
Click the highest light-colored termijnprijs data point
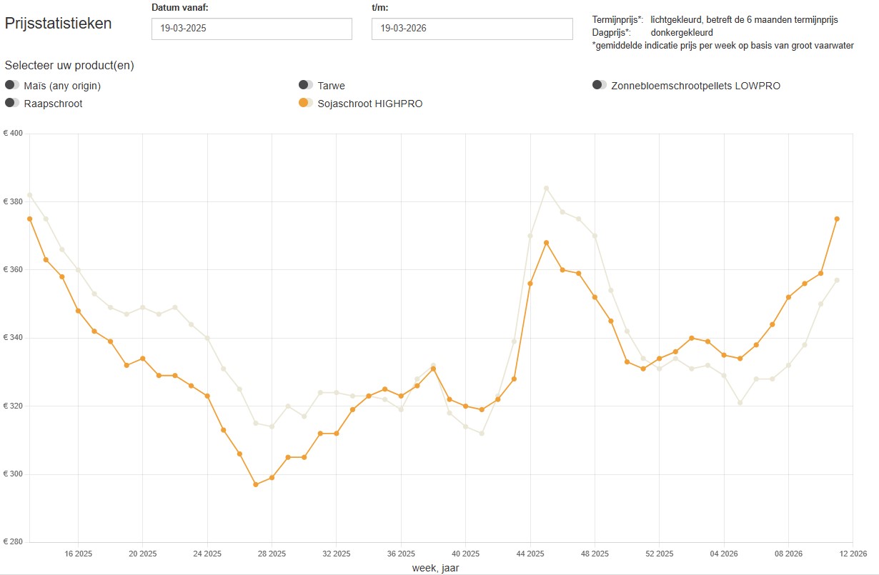coord(546,189)
